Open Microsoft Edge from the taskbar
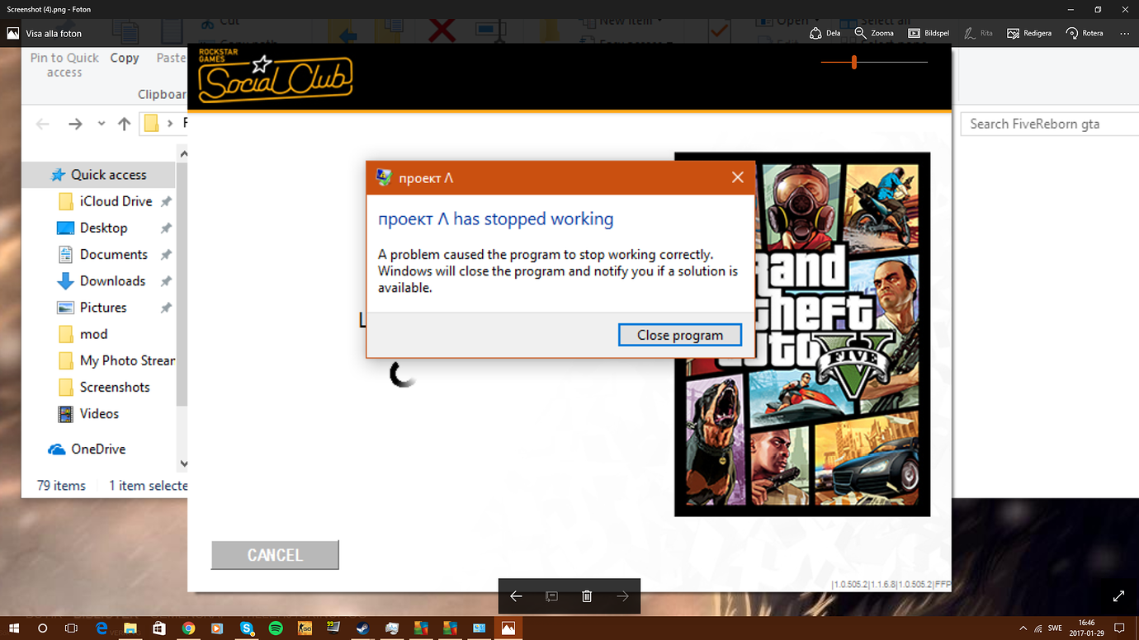The image size is (1139, 640). click(102, 628)
